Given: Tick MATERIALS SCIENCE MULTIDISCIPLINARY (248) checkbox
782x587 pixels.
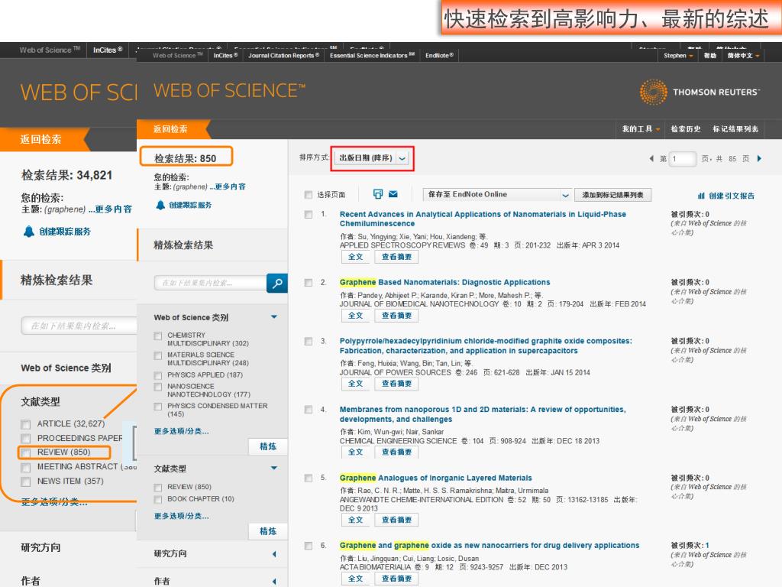Looking at the screenshot, I should (158, 356).
